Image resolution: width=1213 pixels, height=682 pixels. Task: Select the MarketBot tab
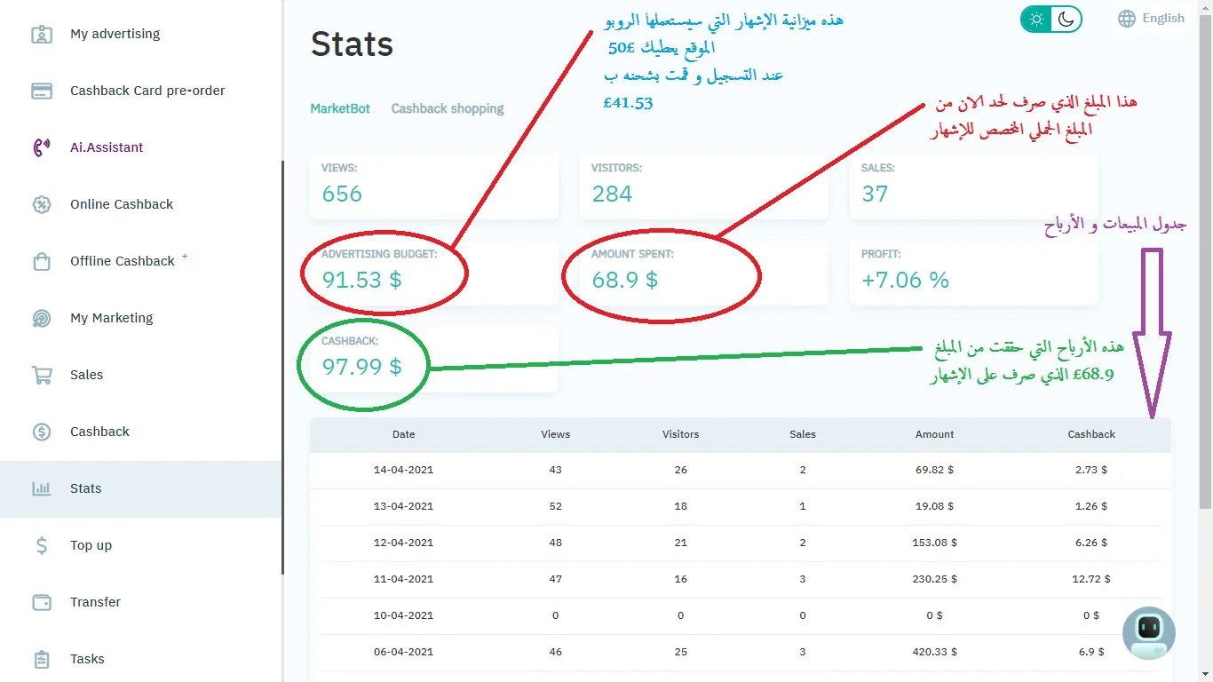(x=340, y=108)
